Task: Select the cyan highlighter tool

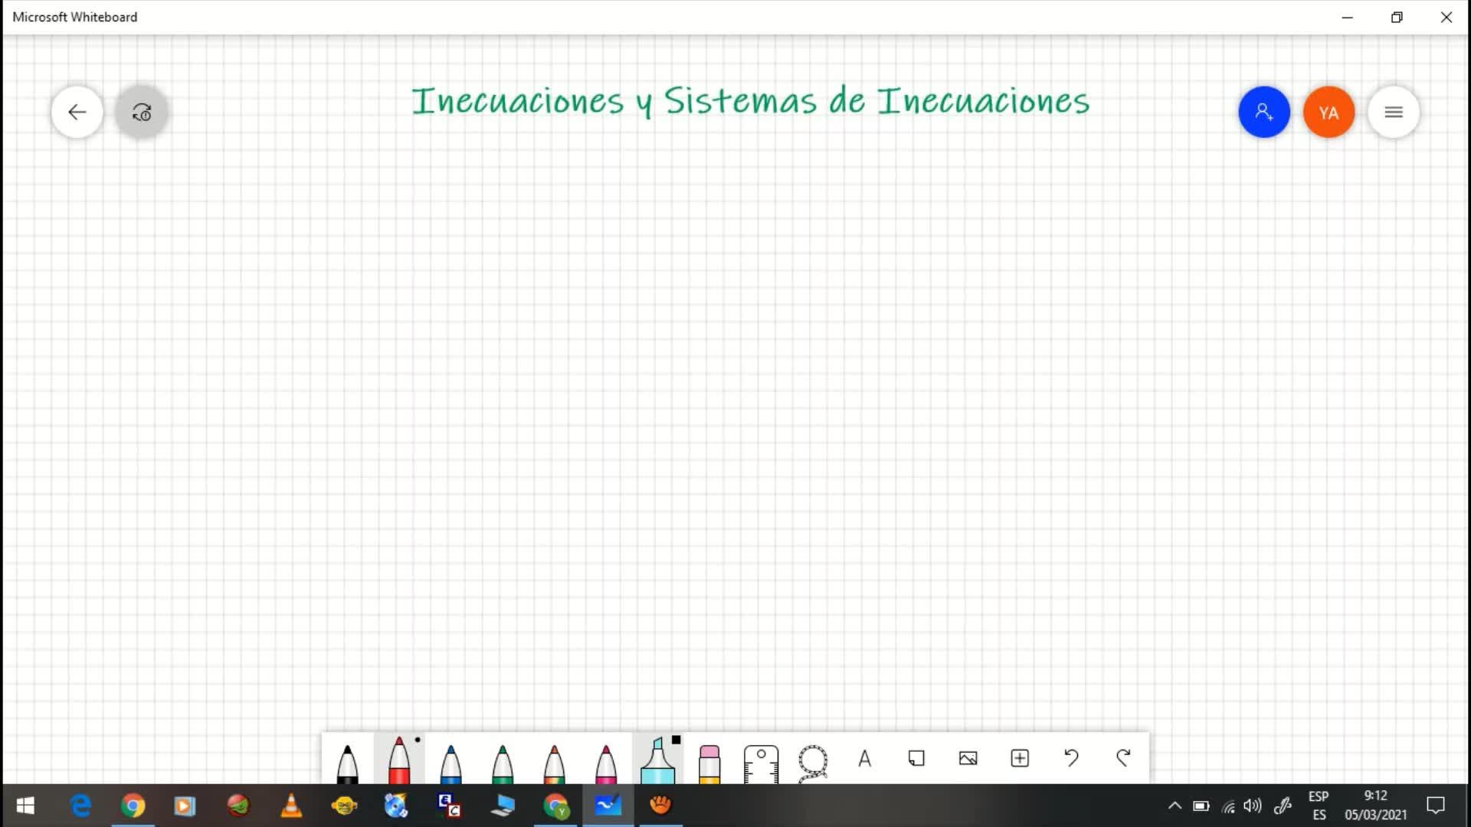Action: (657, 760)
